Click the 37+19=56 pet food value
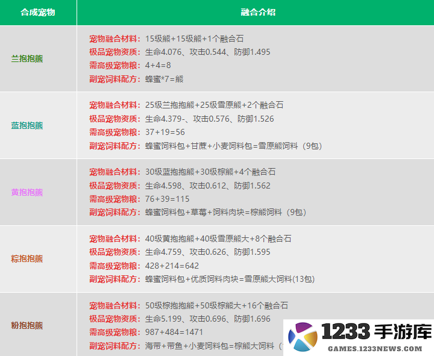Viewport: 434px width, 356px height. 165,133
